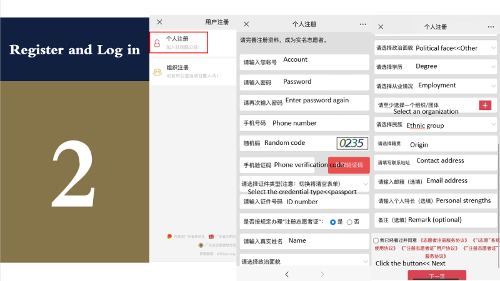
Task: Open the 志愿者注册服务协议 agreement link
Action: pos(443,240)
